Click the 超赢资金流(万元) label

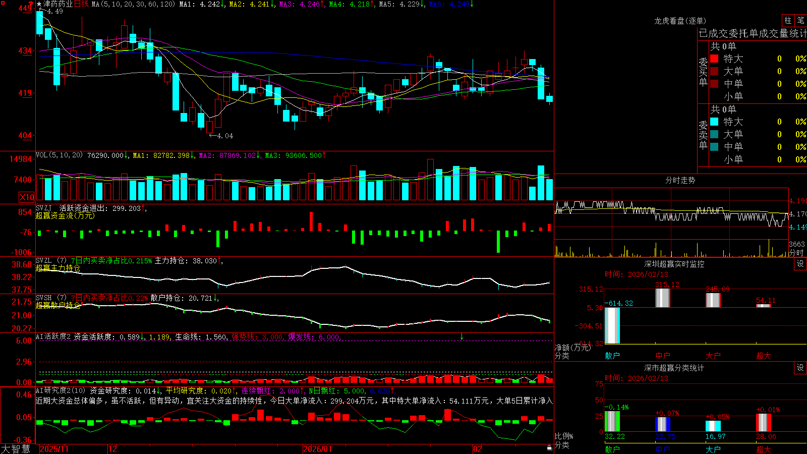click(65, 215)
